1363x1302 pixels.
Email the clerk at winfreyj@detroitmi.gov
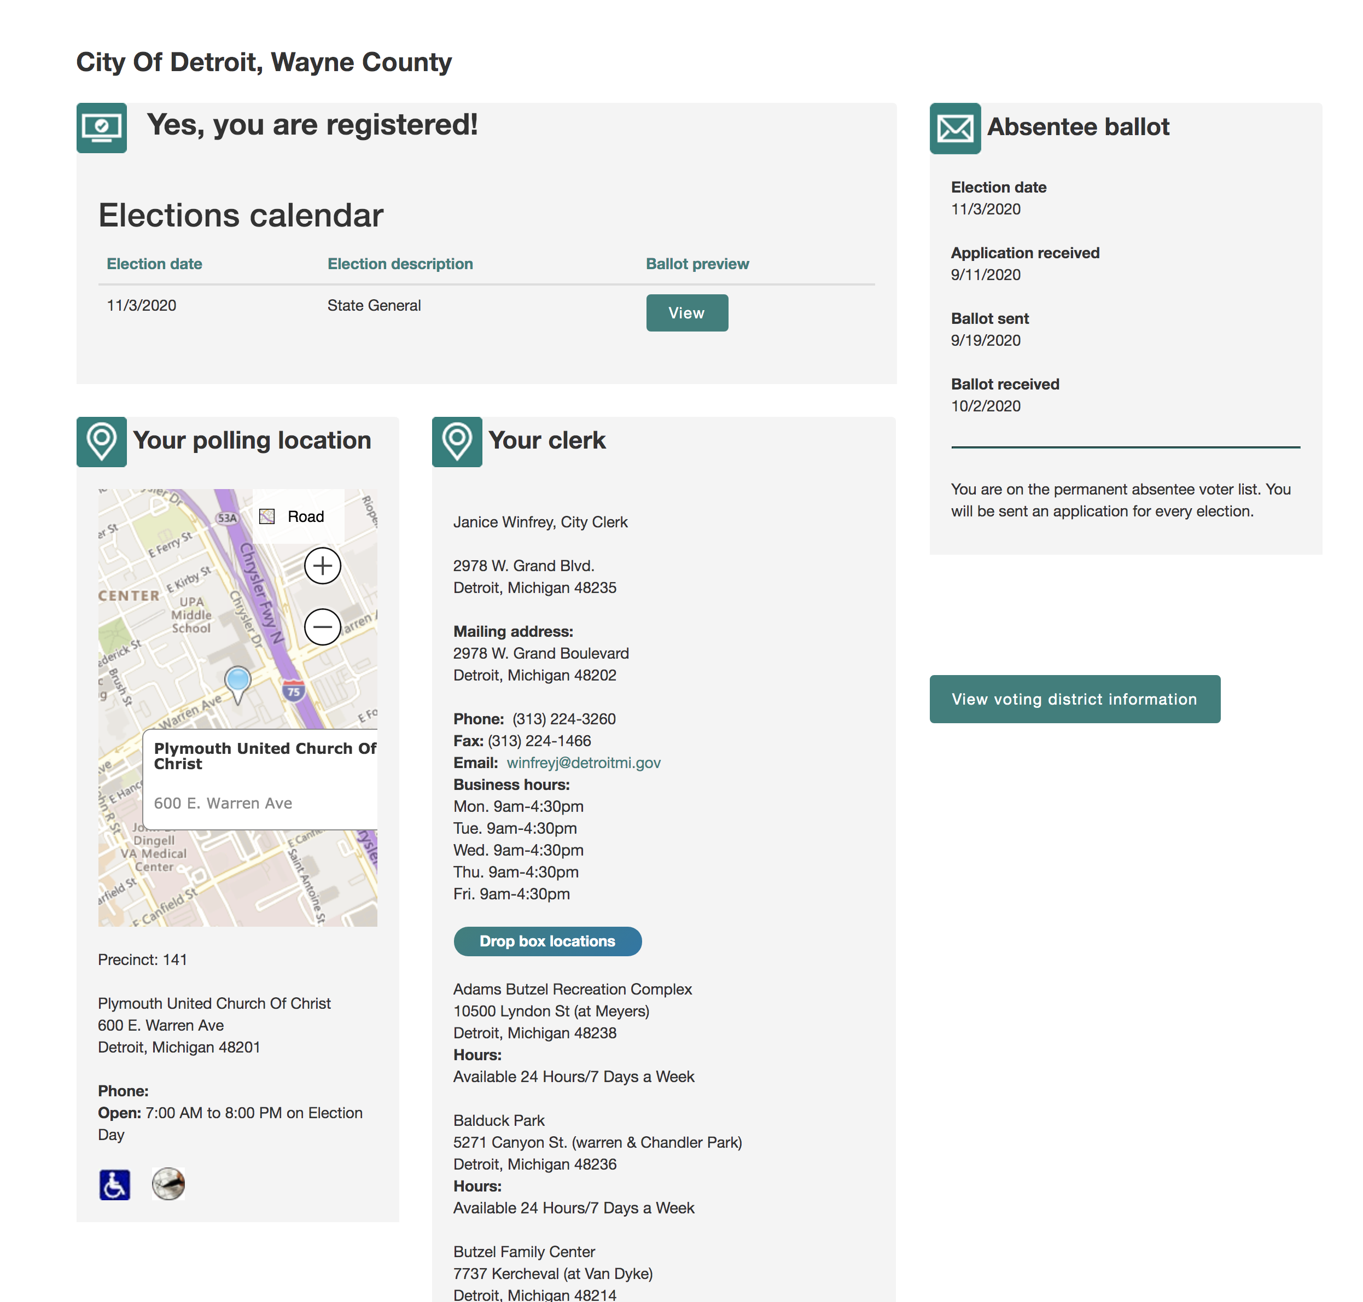point(583,763)
